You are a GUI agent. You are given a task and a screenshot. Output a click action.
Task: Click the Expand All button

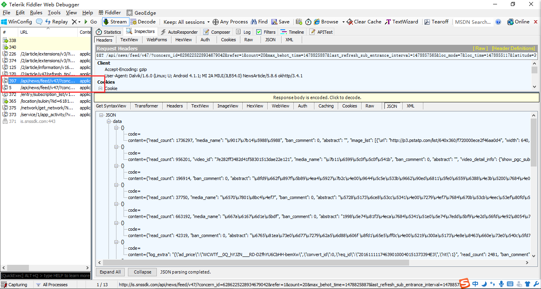click(110, 272)
